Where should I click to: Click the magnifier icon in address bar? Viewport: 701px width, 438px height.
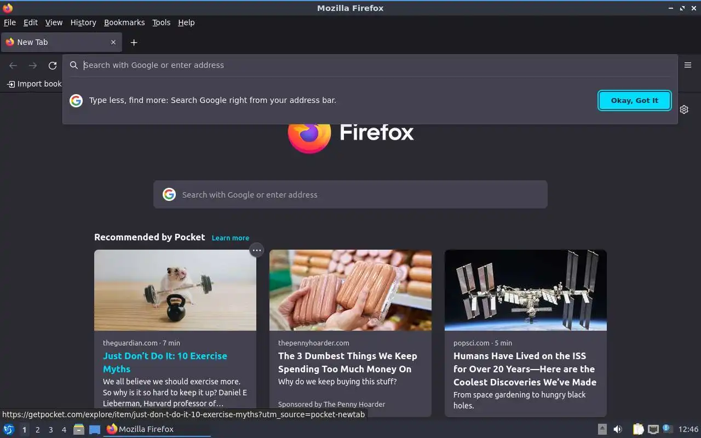[x=74, y=65]
